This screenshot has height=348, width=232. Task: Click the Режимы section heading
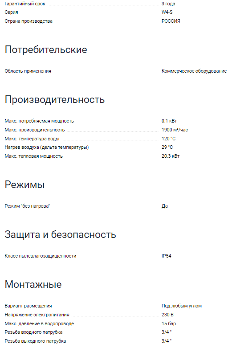[24, 184]
